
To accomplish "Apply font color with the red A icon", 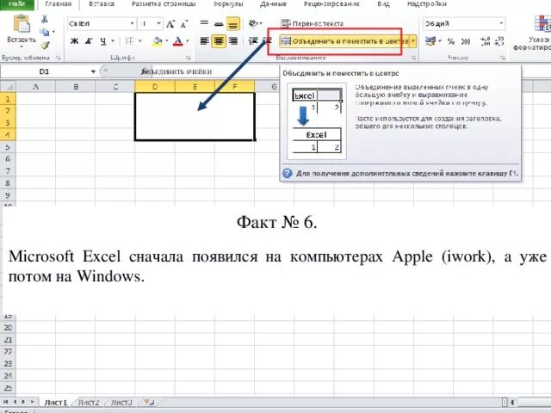I will coord(178,41).
